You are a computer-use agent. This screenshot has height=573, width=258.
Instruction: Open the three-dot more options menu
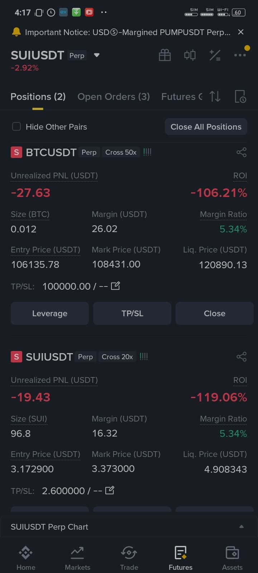240,55
